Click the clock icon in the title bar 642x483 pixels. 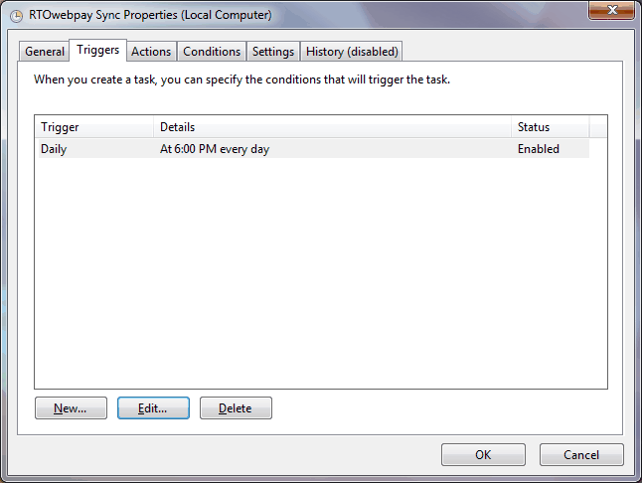[x=16, y=16]
